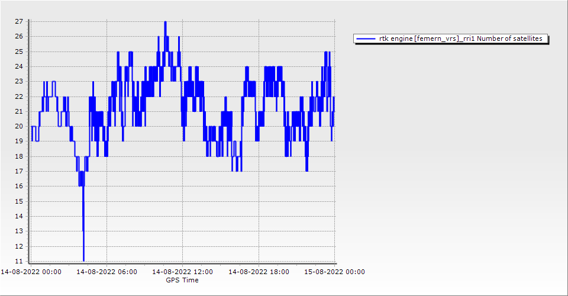
Task: Select the y-axis tick label 16
Action: 19,186
